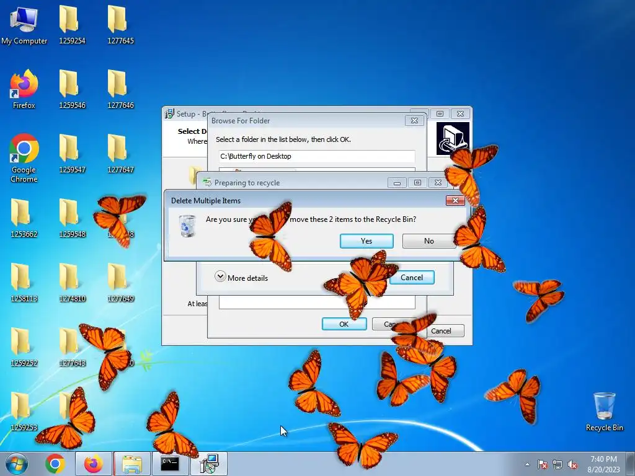635x476 pixels.
Task: Open the network status tray icon
Action: [x=557, y=464]
